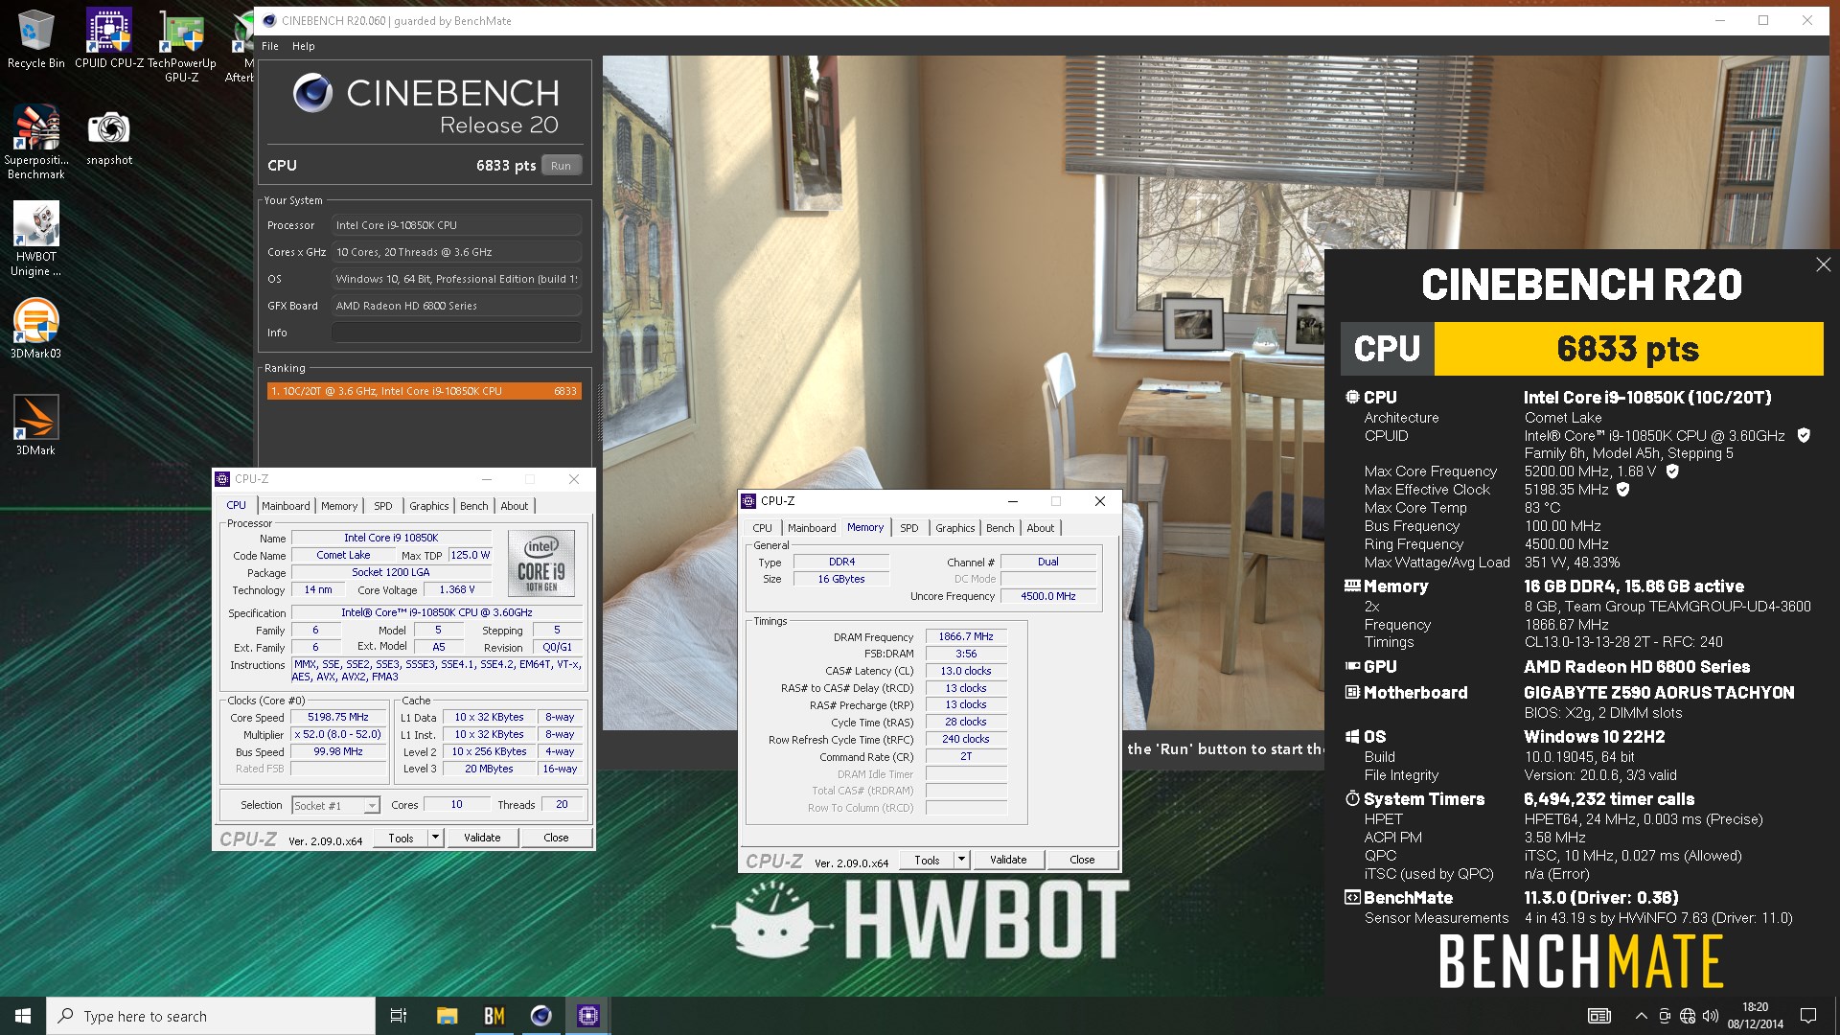This screenshot has height=1035, width=1840.
Task: Open the snapshot camera desktop icon
Action: [x=108, y=136]
